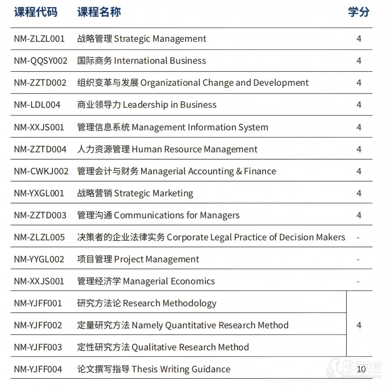The width and height of the screenshot is (388, 385).
Task: Click the merged 4-credit cell for research methods
Action: (x=359, y=325)
